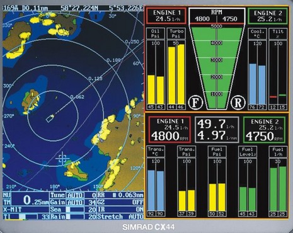
Task: Toggle Tune AUTO mode
Action: tap(75, 195)
